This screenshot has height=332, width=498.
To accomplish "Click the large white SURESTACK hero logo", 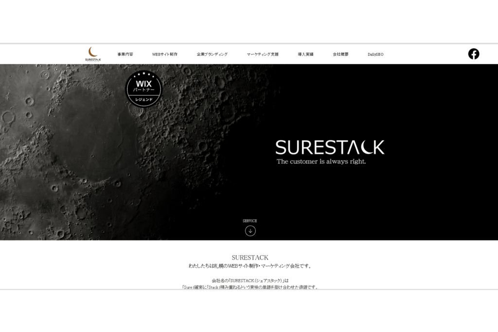I will [330, 147].
